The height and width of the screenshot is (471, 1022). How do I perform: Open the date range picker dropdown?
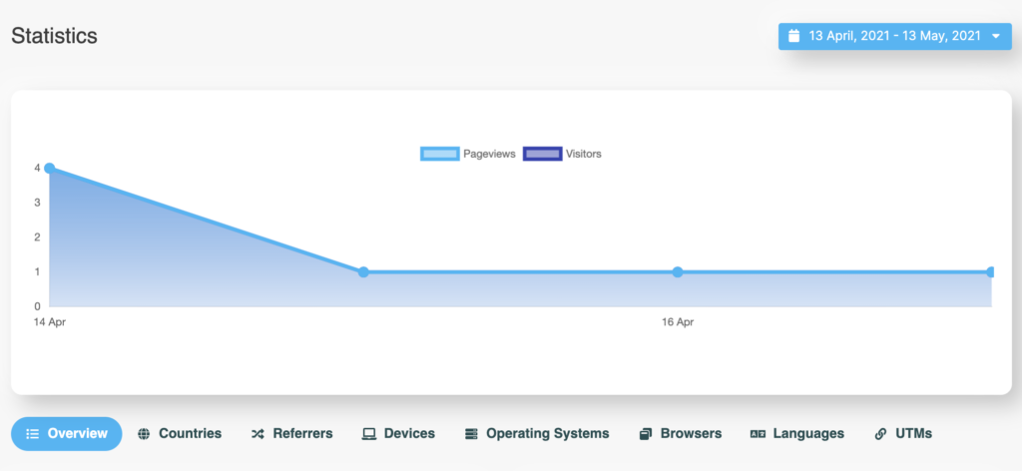[x=894, y=36]
